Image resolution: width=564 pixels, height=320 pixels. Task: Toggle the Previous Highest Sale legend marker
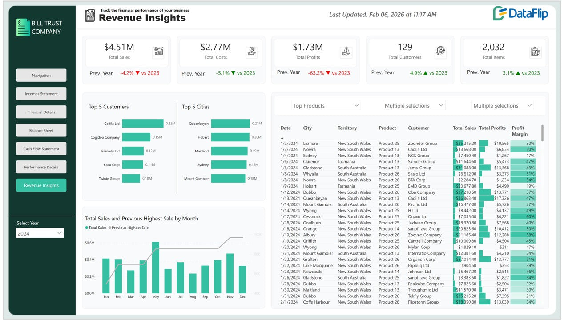[x=110, y=228]
